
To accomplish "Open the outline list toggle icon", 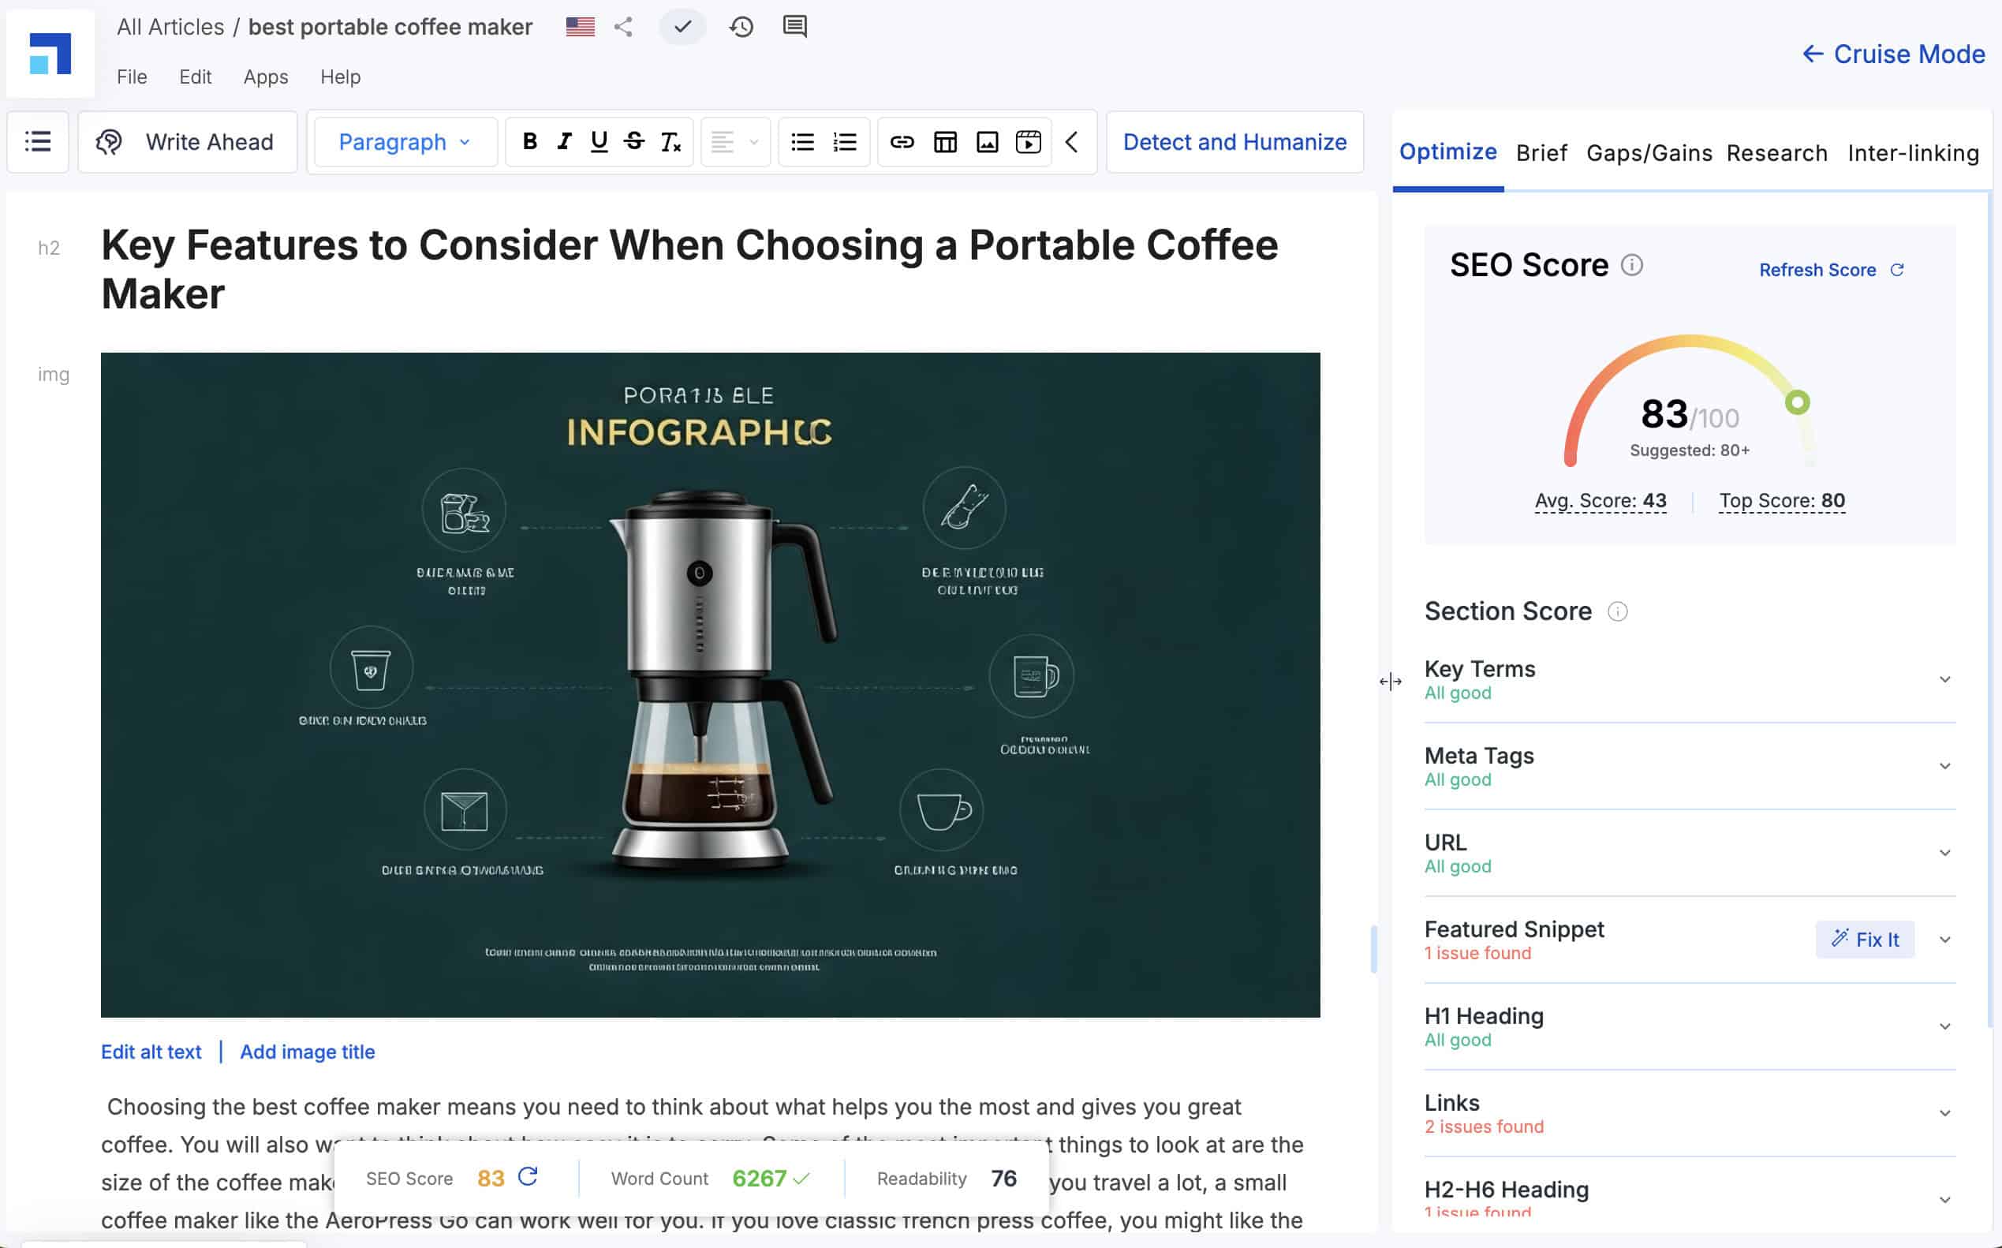I will 38,142.
